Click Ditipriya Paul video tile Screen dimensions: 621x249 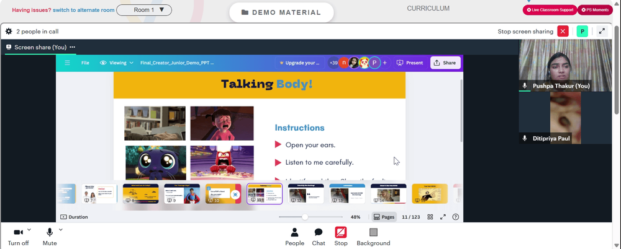pos(565,118)
